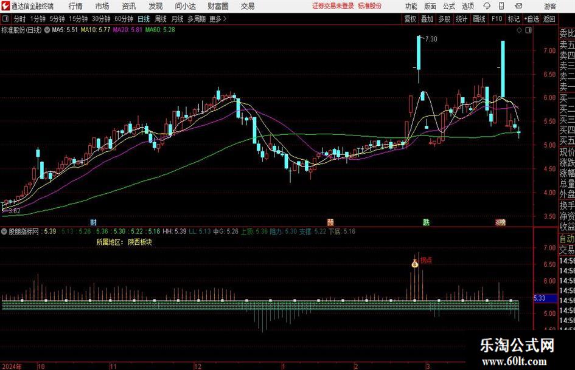Add the stock via +自选

click(x=531, y=19)
